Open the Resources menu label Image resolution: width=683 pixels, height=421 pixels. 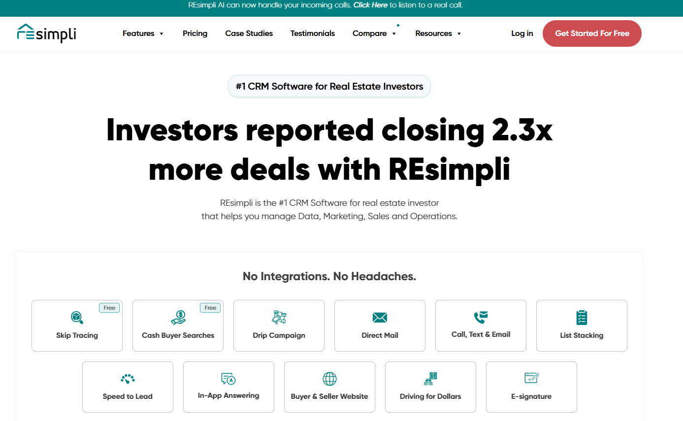[433, 33]
